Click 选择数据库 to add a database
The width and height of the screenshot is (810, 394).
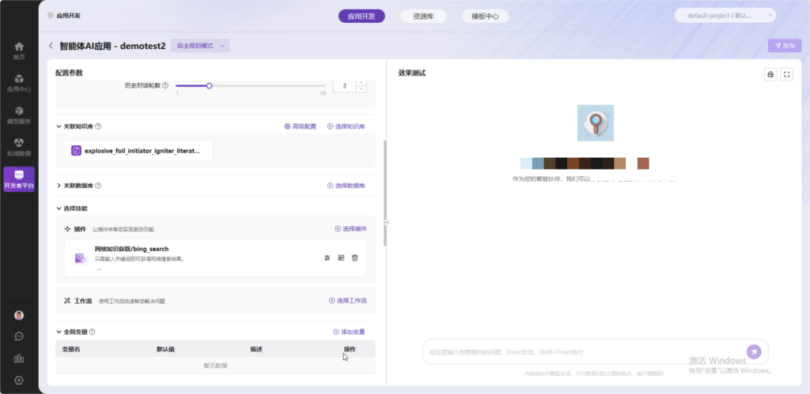point(346,185)
